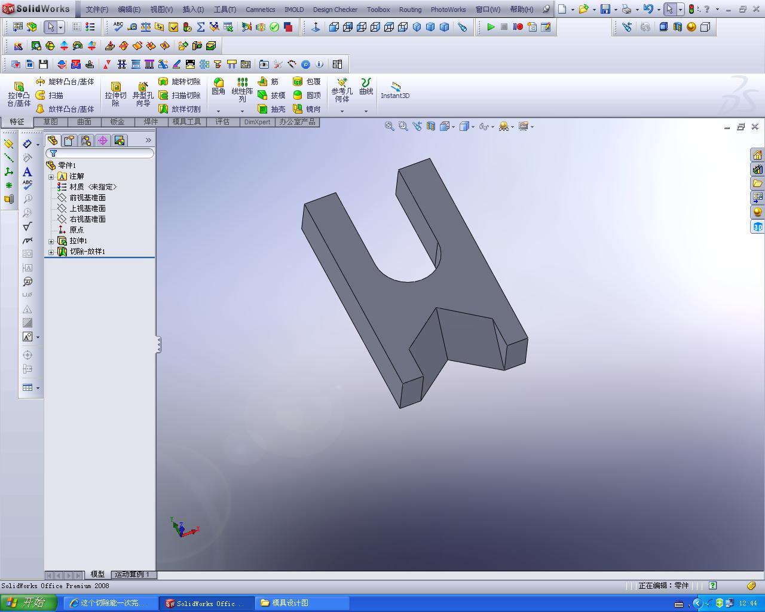Select the 包覆 wrap tool
The height and width of the screenshot is (612, 765).
[307, 81]
